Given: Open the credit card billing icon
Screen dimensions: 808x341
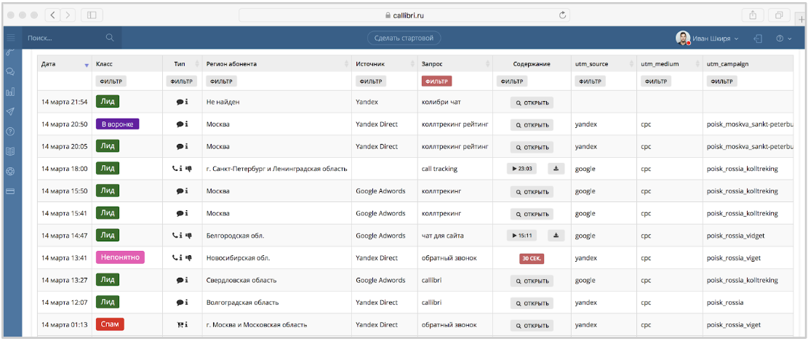Looking at the screenshot, I should 10,191.
